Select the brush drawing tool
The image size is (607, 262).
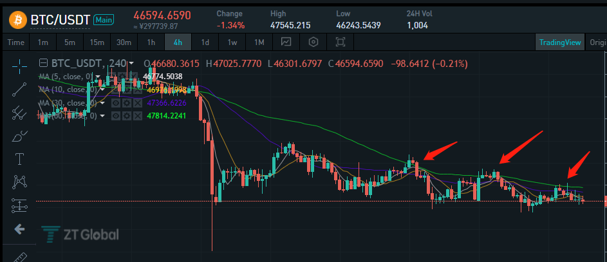(x=19, y=136)
